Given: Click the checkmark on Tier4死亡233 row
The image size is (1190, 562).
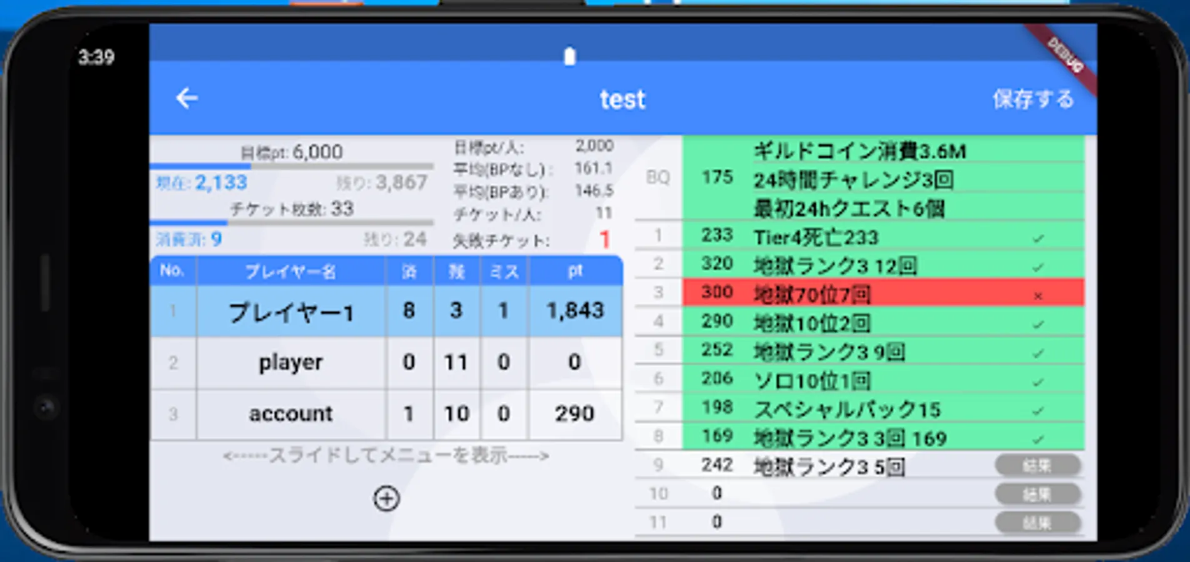Looking at the screenshot, I should (1038, 238).
